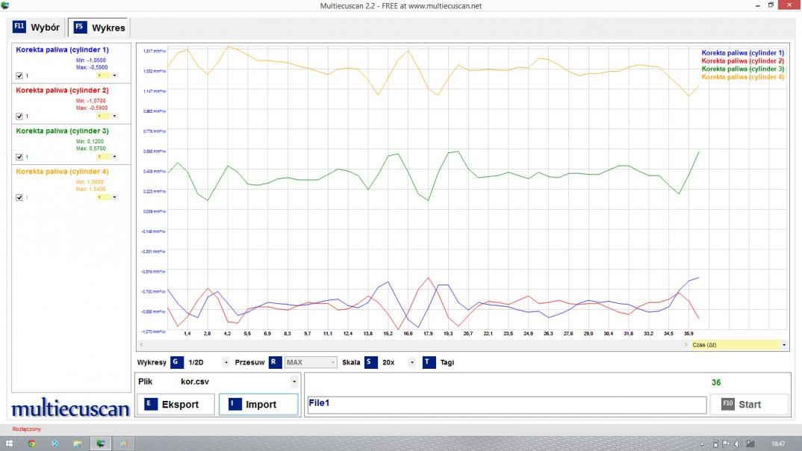Click the grey F10 icon on Start

(x=728, y=404)
